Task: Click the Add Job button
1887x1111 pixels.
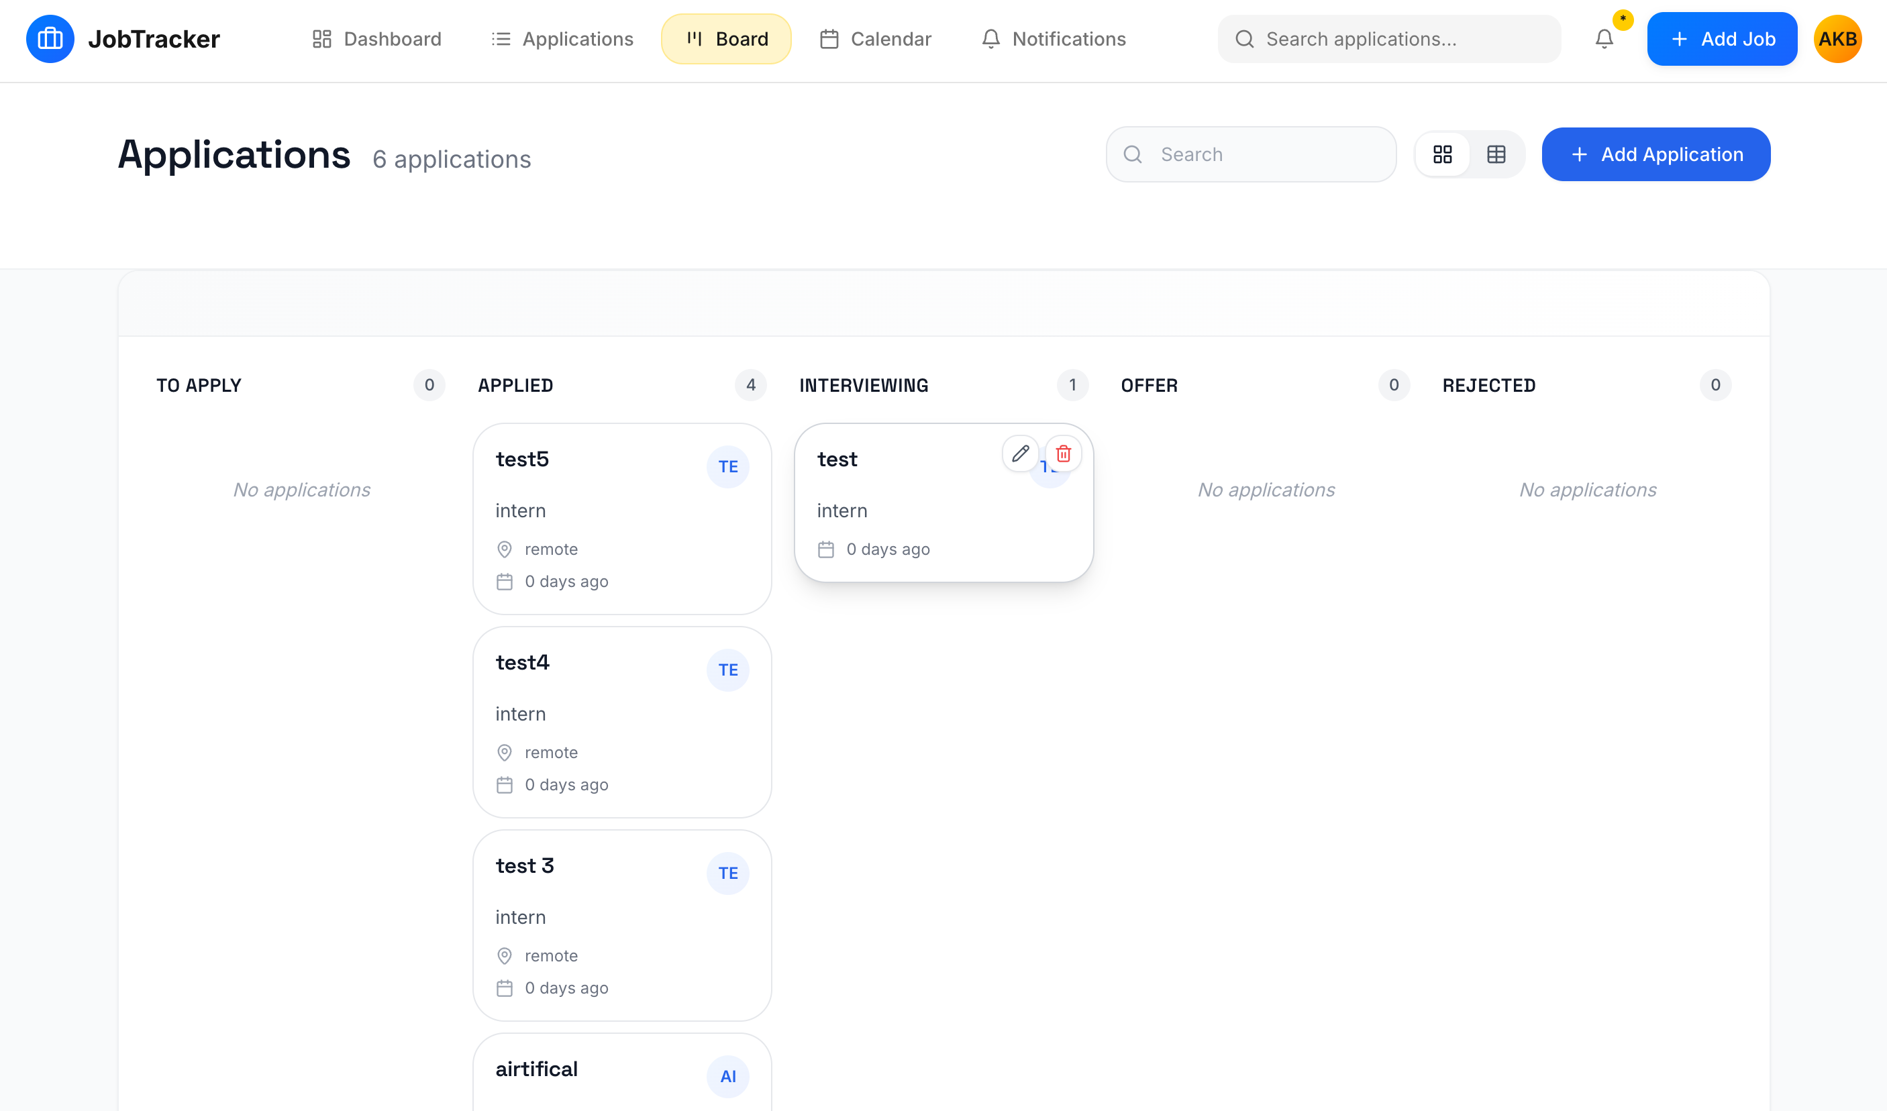Action: 1723,39
